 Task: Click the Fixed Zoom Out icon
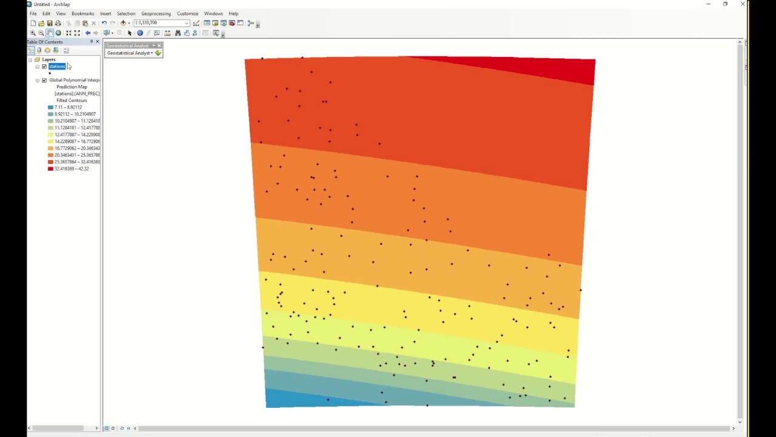77,33
